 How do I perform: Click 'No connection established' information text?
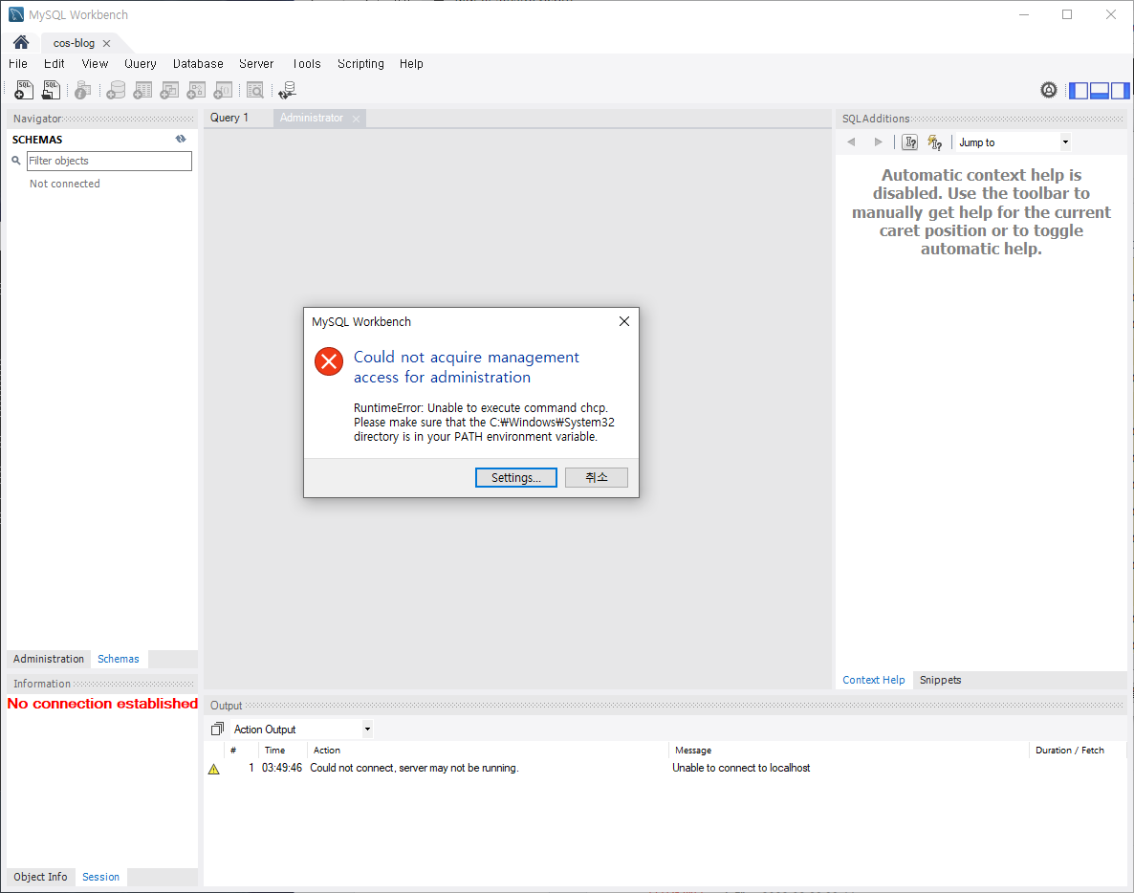coord(102,704)
